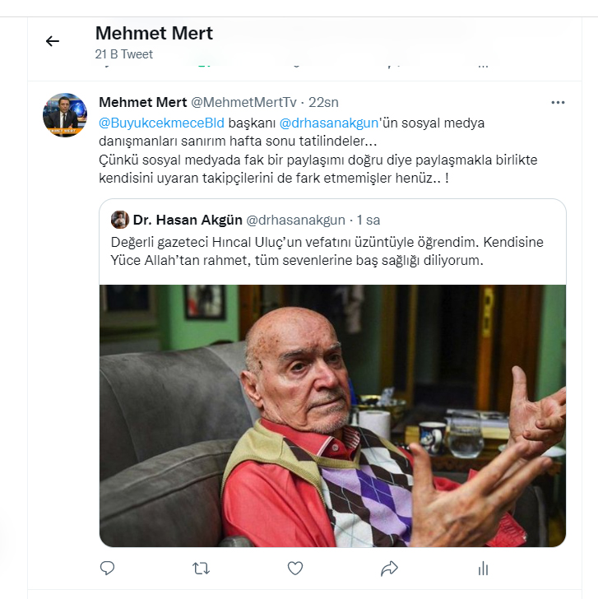View tweet analytics bar chart icon
Viewport: 598px width, 599px height.
click(484, 568)
